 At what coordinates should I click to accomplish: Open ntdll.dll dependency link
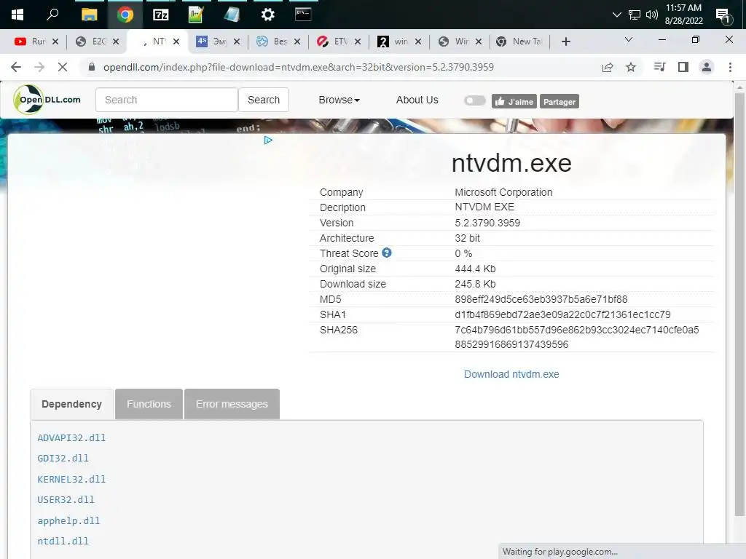[63, 541]
